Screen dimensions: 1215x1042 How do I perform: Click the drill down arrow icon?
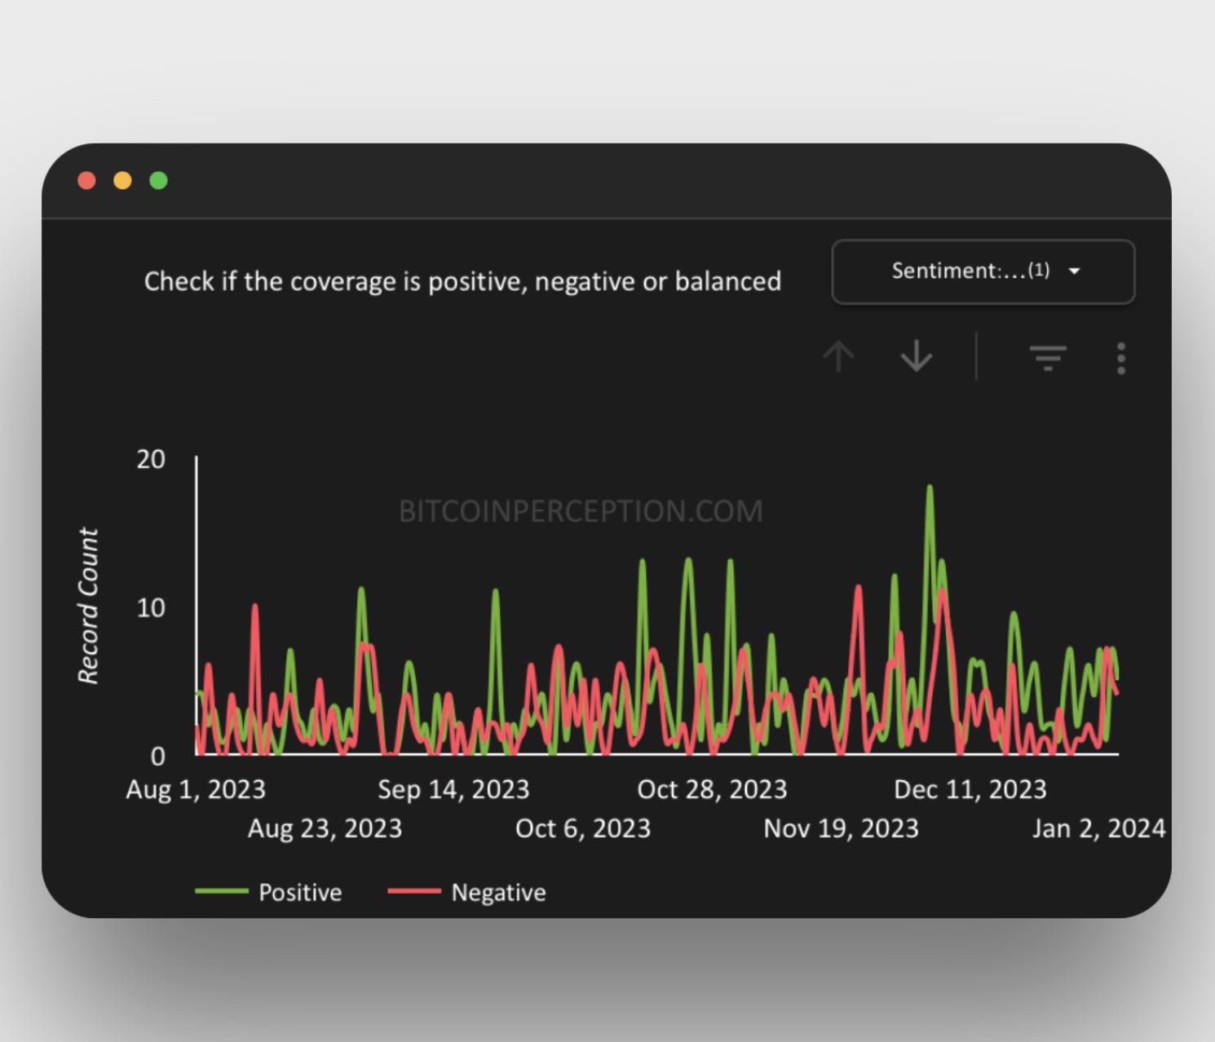click(x=917, y=356)
